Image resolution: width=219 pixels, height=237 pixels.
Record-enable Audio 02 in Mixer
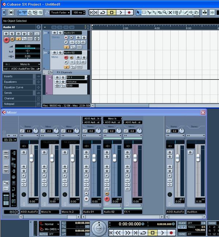pos(107,199)
